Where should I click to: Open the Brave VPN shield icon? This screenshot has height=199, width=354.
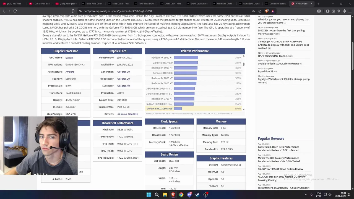pos(344,11)
